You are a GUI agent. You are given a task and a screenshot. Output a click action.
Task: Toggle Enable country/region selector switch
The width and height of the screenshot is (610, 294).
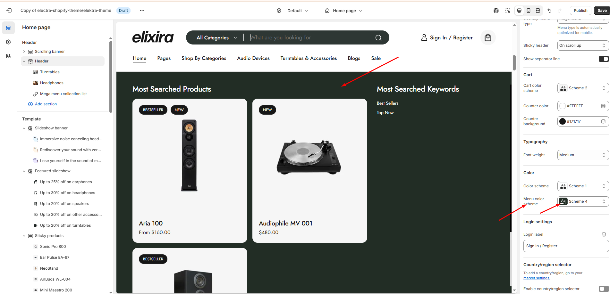[x=604, y=289]
